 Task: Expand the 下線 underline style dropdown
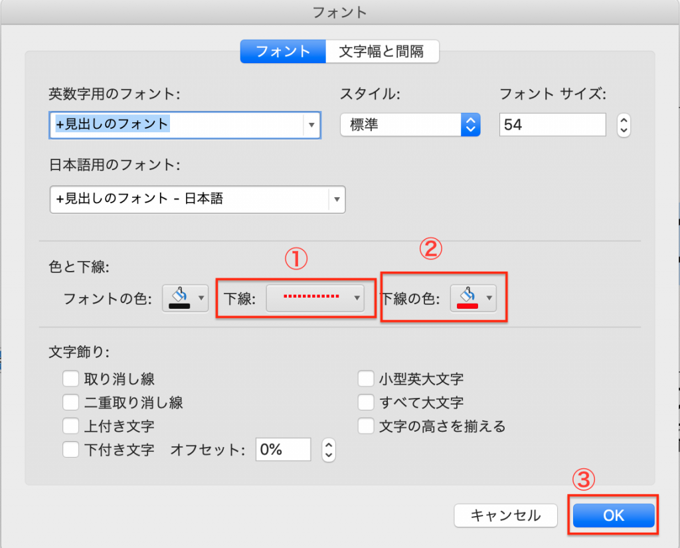pos(357,298)
